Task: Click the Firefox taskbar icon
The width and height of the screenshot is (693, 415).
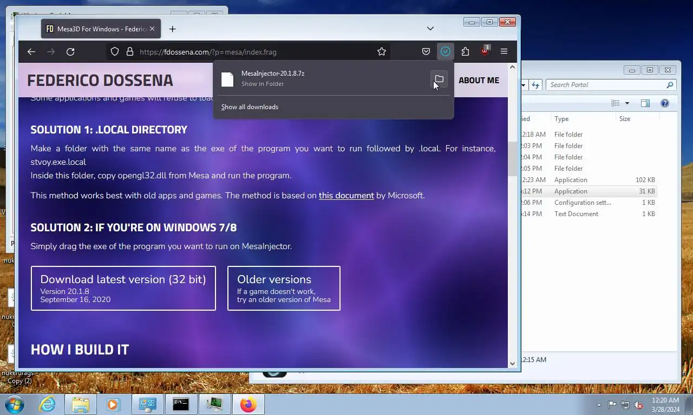Action: coord(249,404)
